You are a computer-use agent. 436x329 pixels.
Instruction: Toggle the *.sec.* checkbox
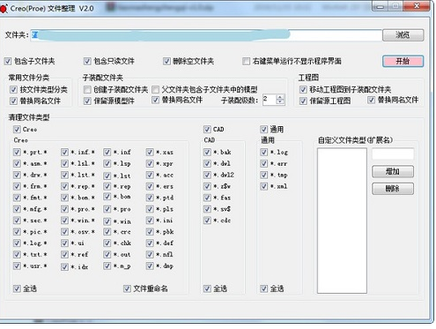17,221
